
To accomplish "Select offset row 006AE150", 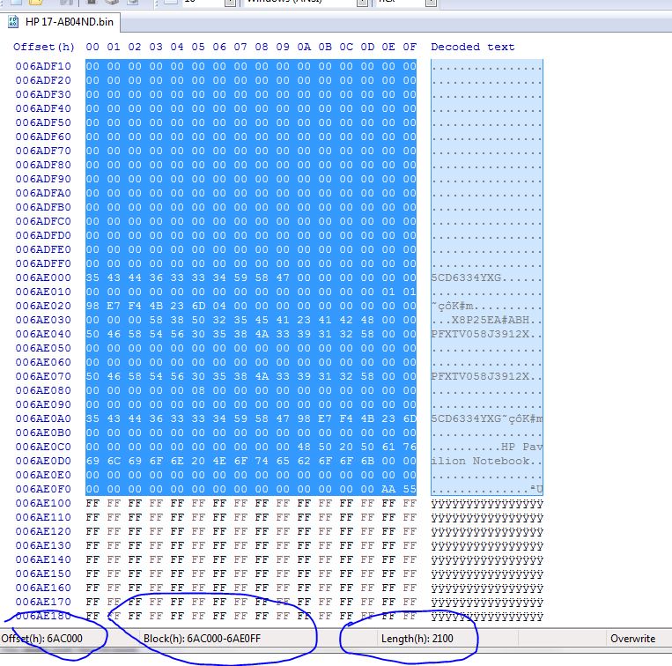I will pyautogui.click(x=43, y=573).
